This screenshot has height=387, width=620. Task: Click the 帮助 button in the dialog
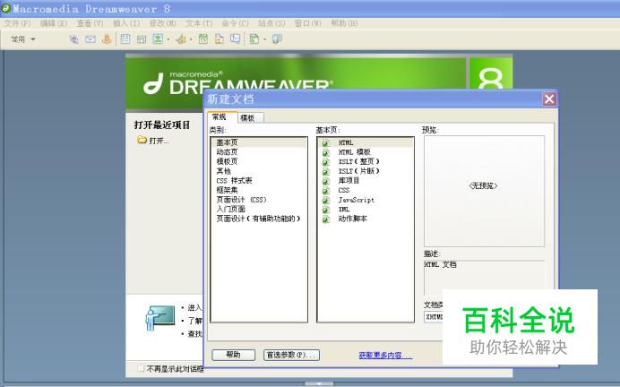233,355
